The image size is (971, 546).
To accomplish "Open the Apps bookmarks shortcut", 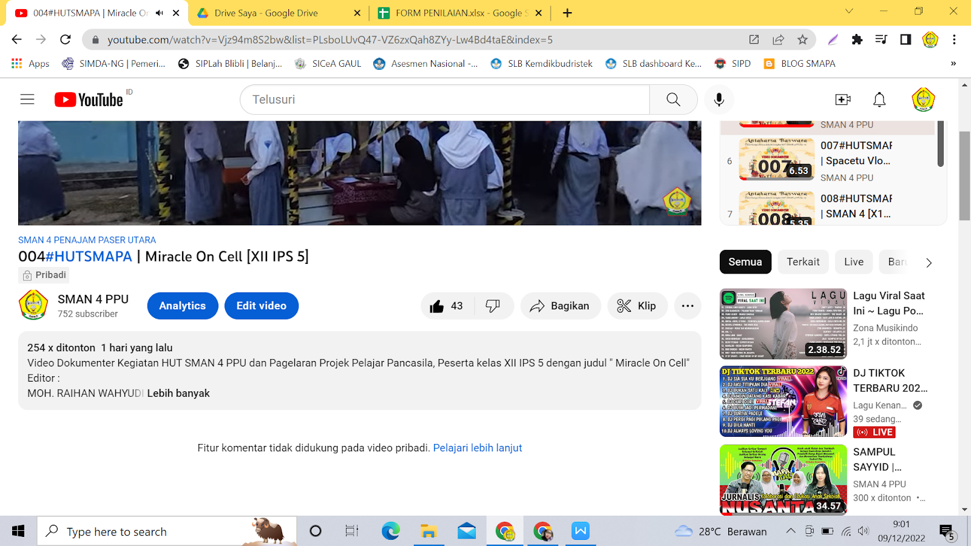I will click(x=30, y=64).
